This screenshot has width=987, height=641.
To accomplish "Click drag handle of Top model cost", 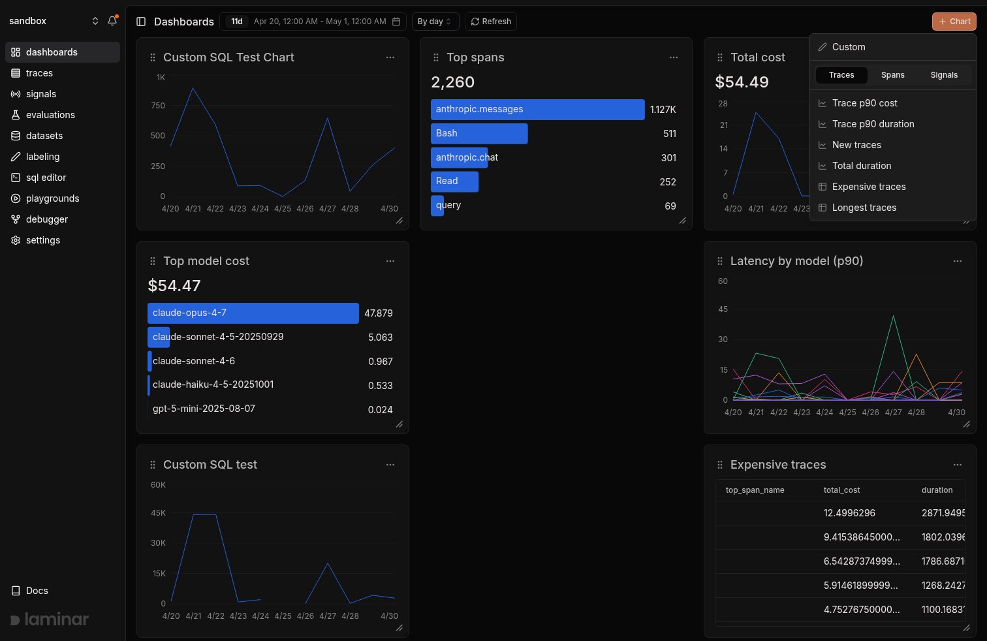I will pyautogui.click(x=153, y=261).
